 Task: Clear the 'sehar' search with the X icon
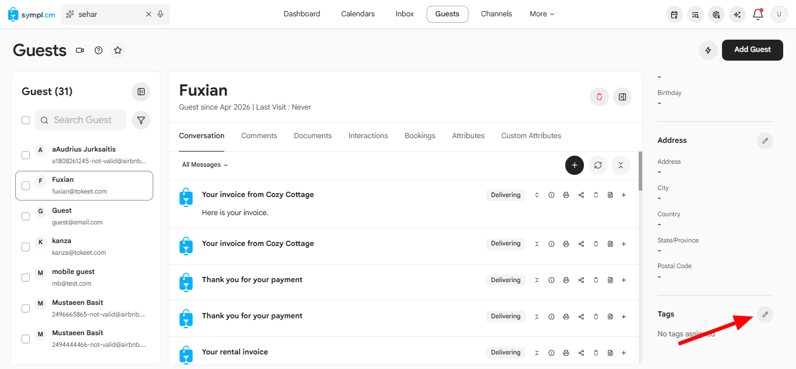pos(149,14)
